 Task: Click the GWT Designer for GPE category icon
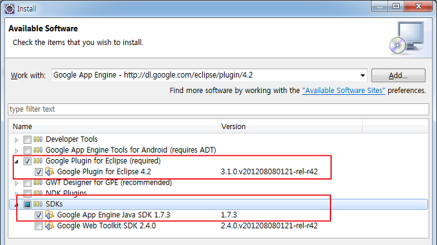(38, 182)
